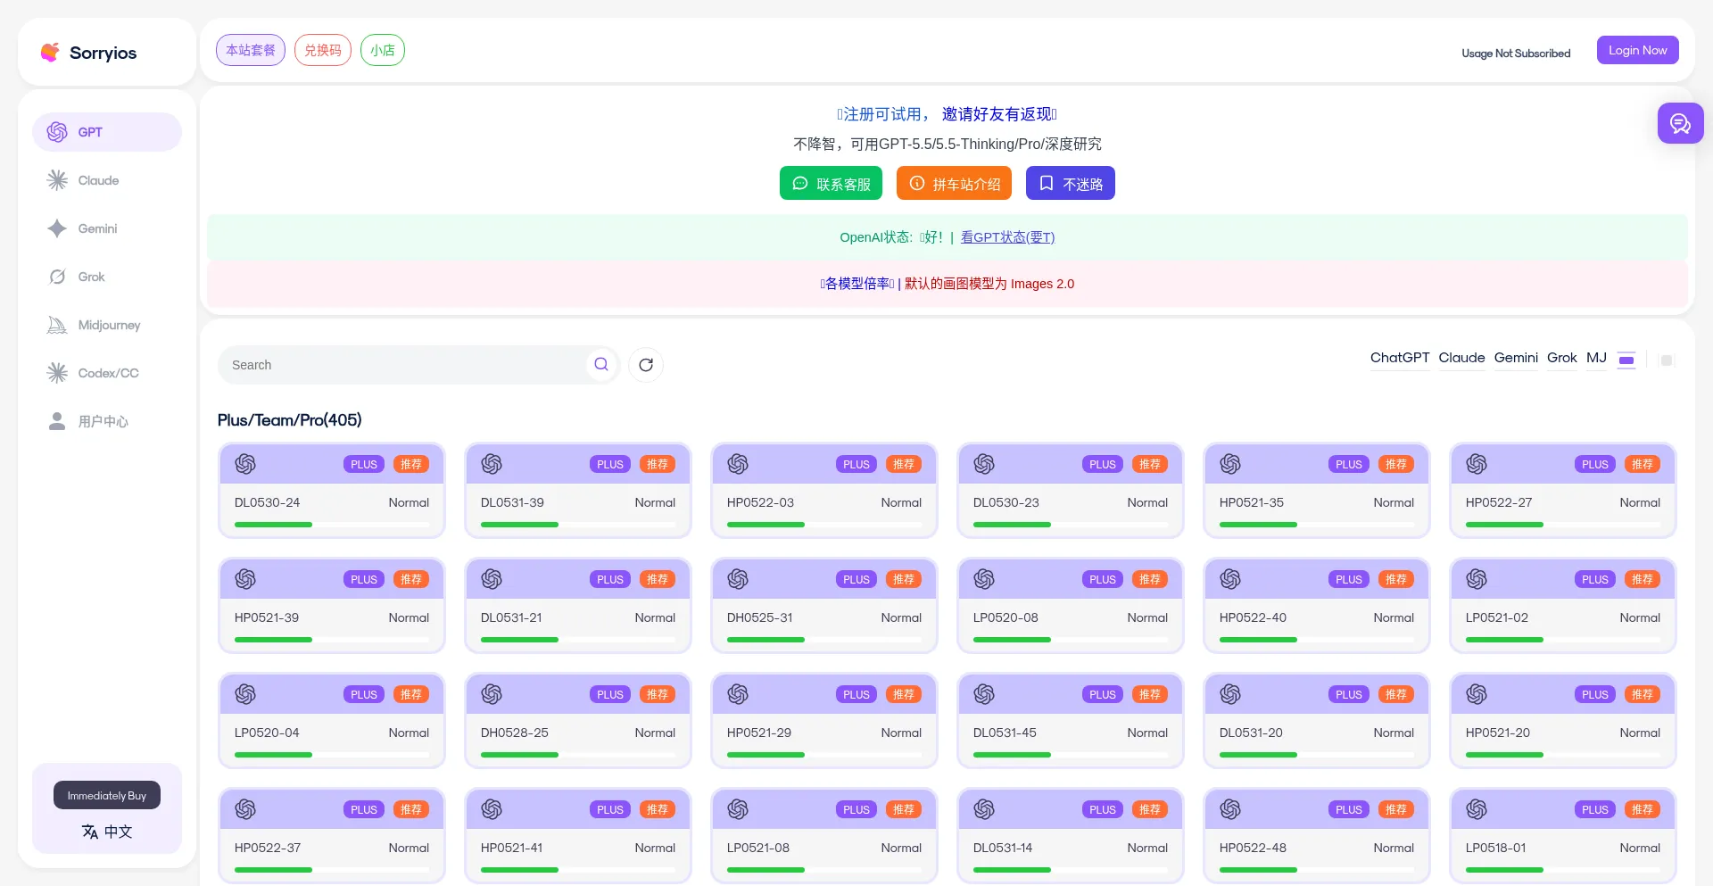Viewport: 1713px width, 886px height.
Task: Click the OpenAI icon on card HP0522-03
Action: point(738,464)
